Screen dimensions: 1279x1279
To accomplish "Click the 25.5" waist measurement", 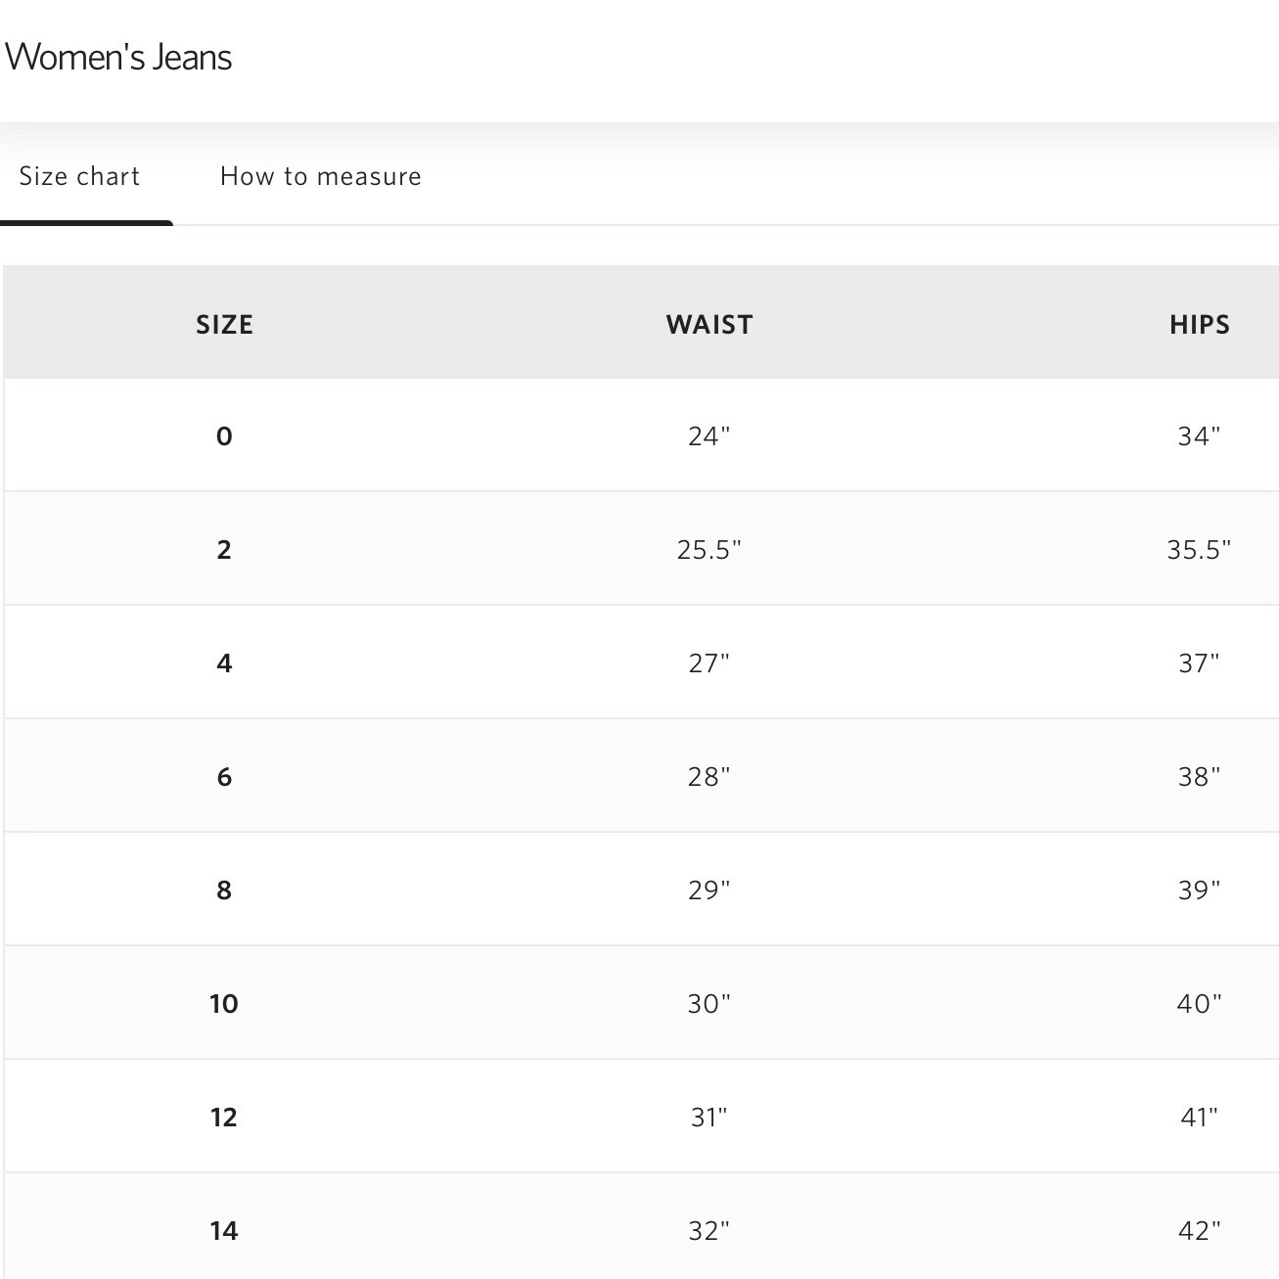I will [709, 550].
